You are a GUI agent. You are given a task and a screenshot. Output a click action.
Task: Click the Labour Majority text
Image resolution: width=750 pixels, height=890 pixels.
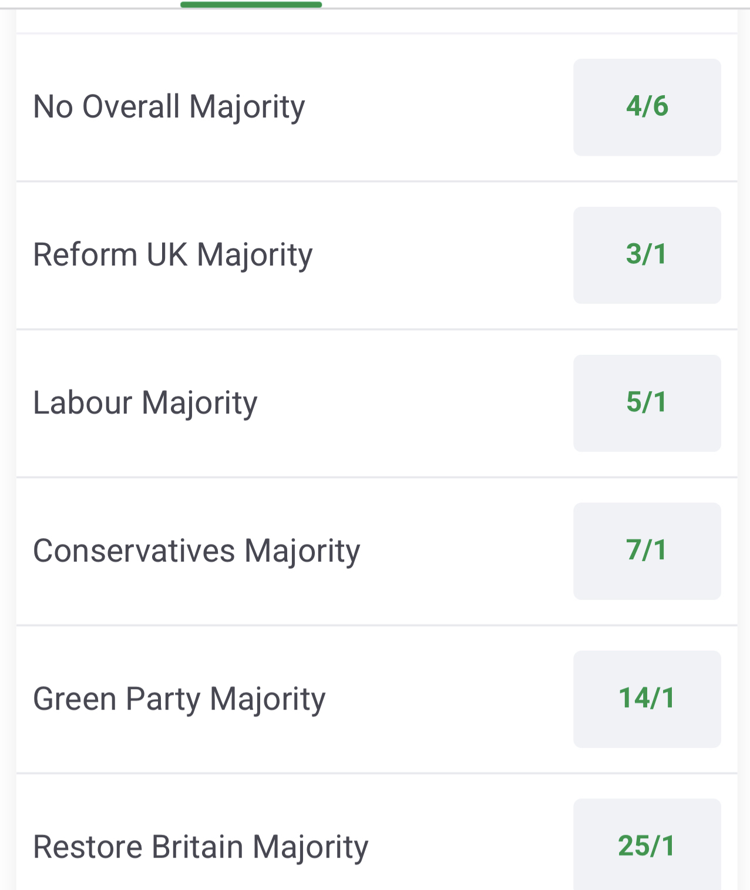tap(145, 403)
